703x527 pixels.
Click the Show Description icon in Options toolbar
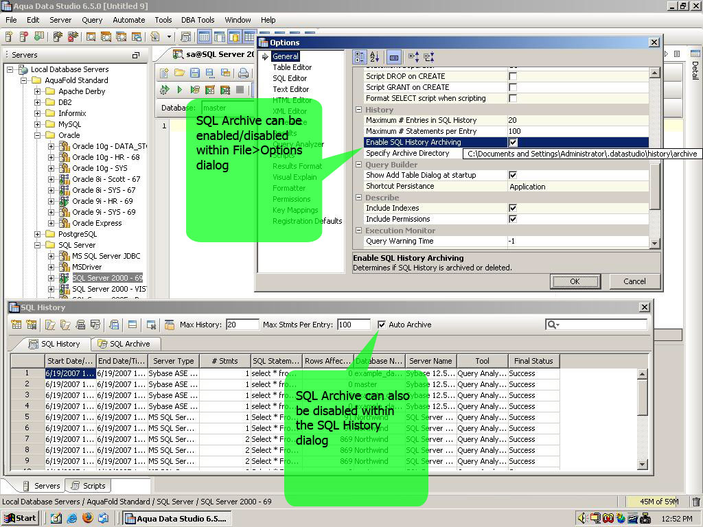tap(393, 57)
